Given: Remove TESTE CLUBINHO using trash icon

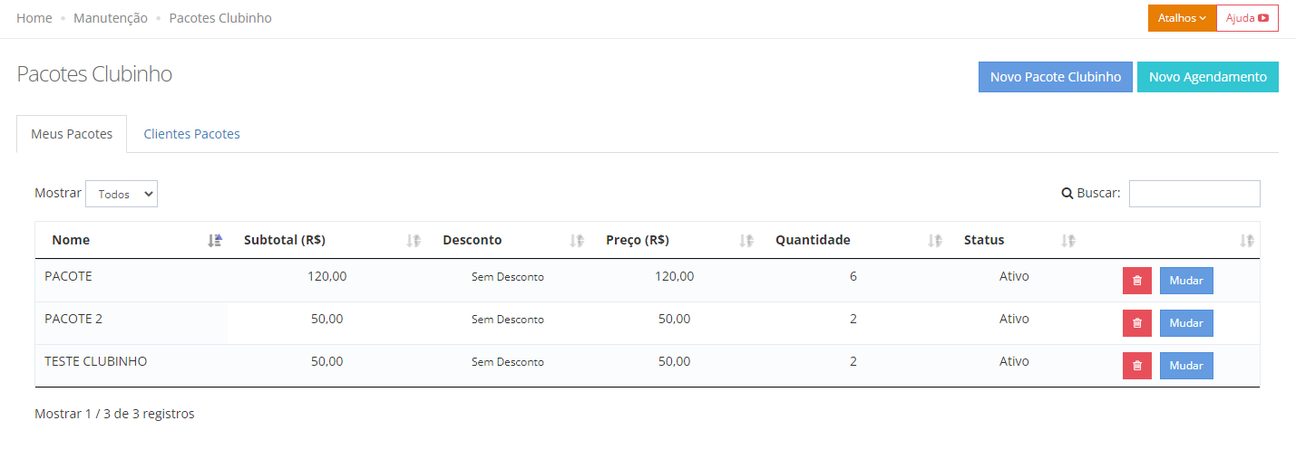Looking at the screenshot, I should pos(1137,366).
